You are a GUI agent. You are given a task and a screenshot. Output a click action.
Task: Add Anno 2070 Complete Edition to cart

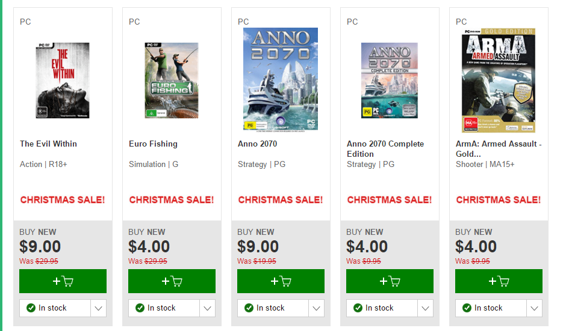click(x=390, y=281)
